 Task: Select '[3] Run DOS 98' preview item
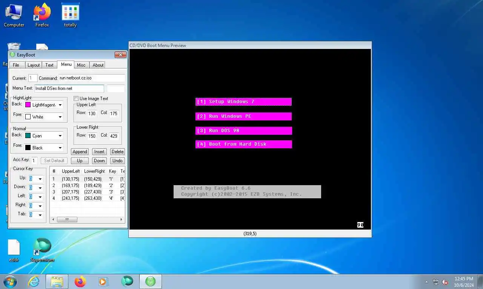pos(243,131)
